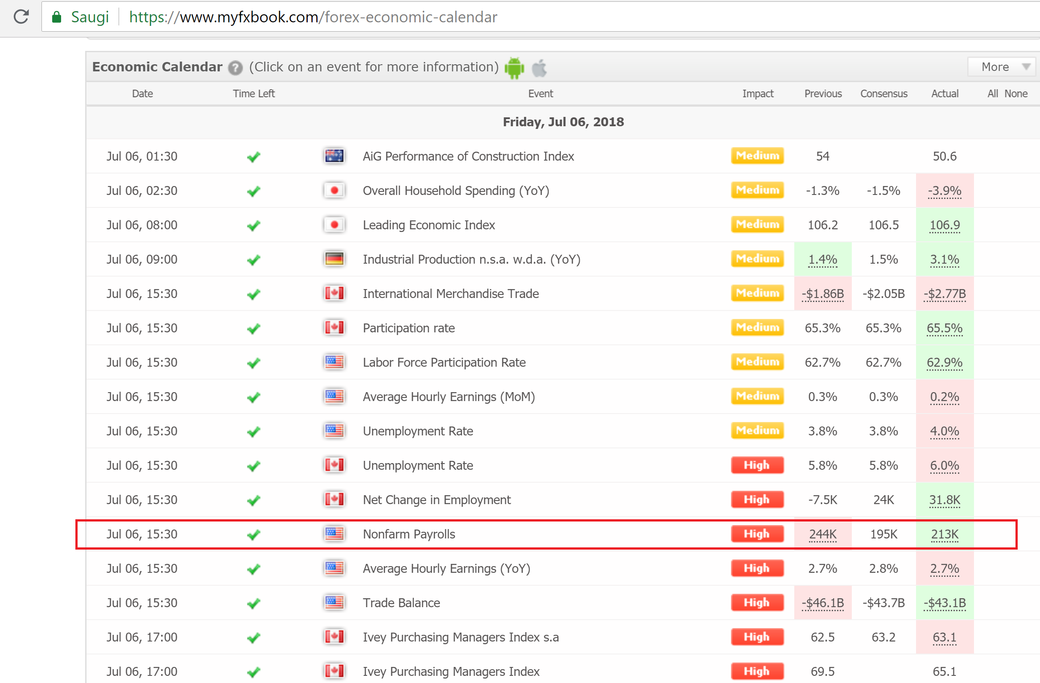Image resolution: width=1040 pixels, height=683 pixels.
Task: Click Canada flag beside Participation rate
Action: [x=334, y=328]
